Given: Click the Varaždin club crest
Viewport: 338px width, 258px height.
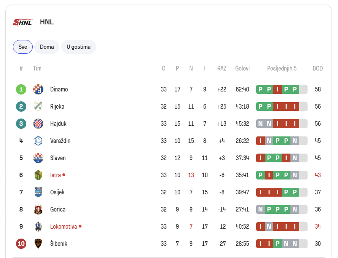Looking at the screenshot, I should (x=38, y=141).
